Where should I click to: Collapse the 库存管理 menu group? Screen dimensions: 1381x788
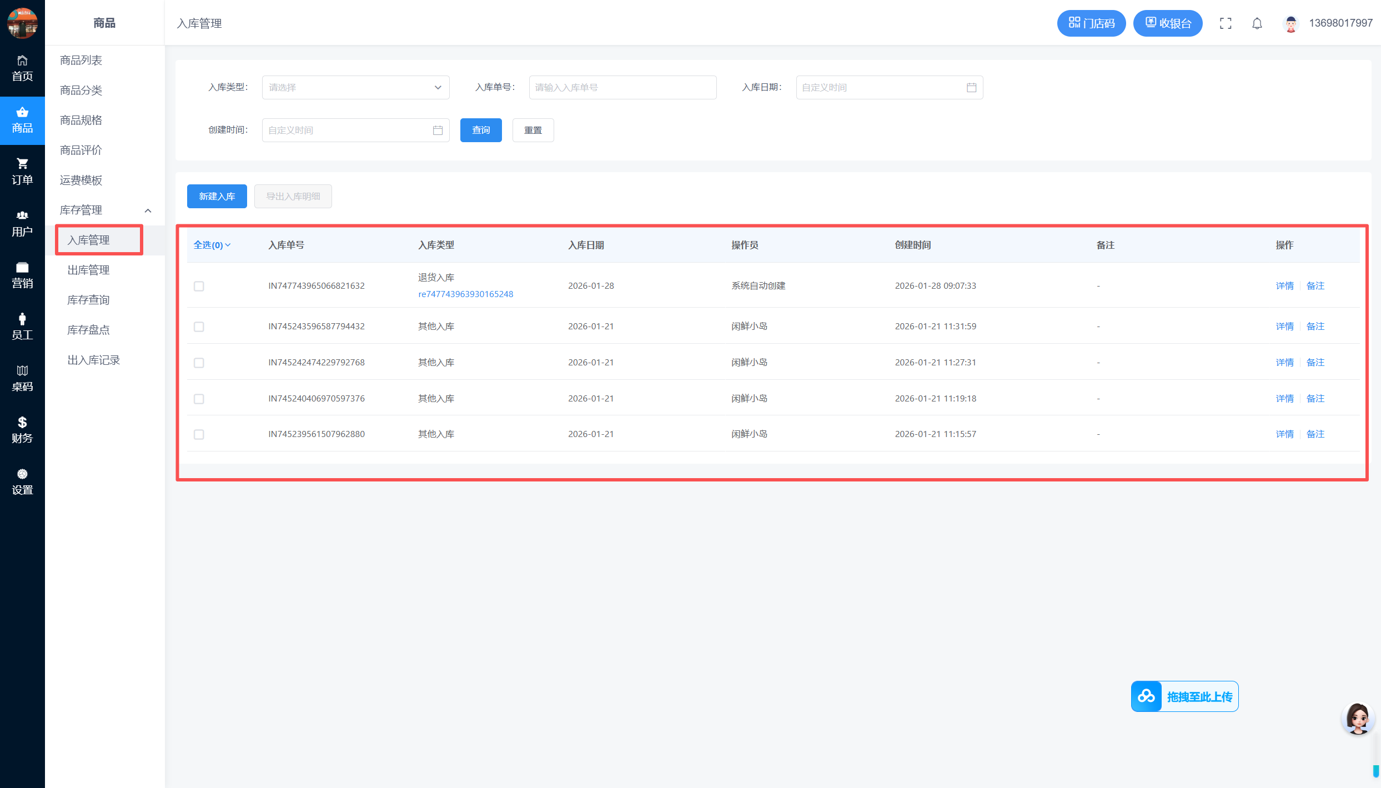tap(148, 210)
